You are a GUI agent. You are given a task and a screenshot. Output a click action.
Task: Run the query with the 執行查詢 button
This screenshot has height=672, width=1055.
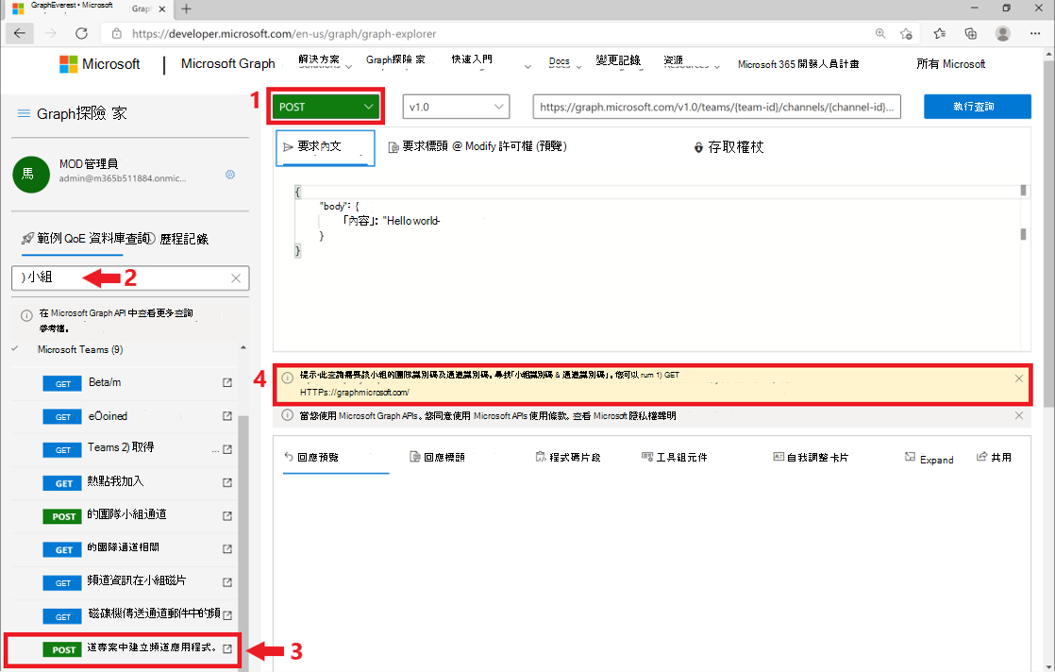pos(977,107)
